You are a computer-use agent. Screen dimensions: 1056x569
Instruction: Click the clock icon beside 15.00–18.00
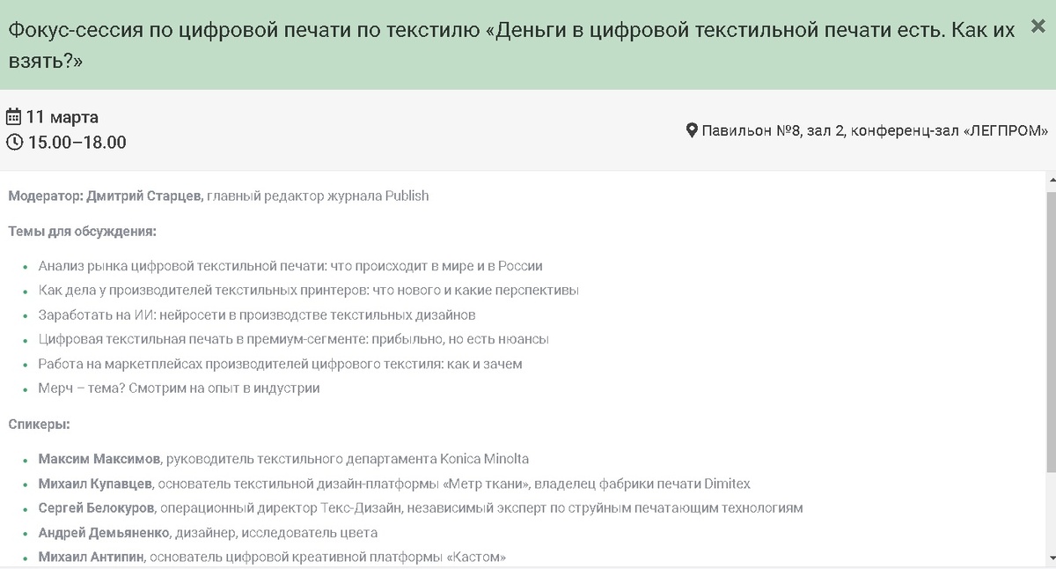tap(14, 142)
